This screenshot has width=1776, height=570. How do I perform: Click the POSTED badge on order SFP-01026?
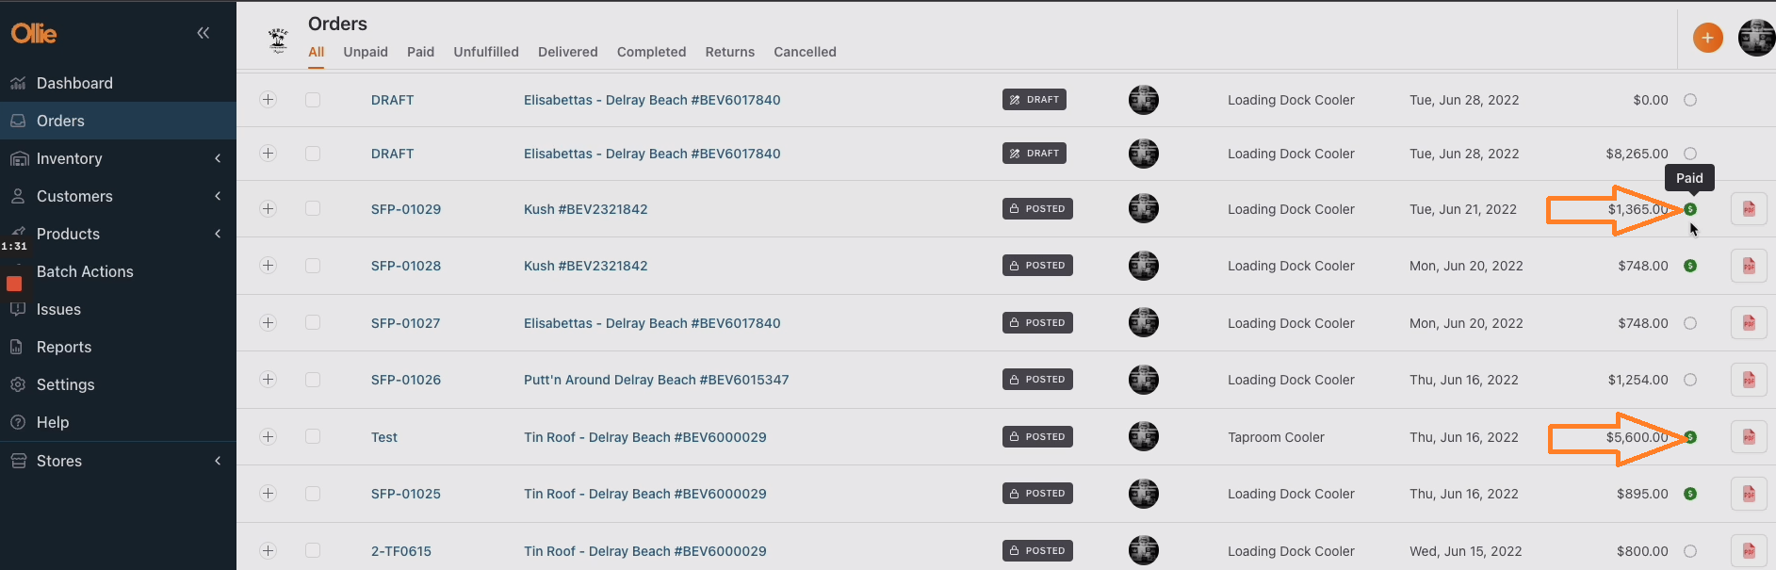pos(1037,380)
